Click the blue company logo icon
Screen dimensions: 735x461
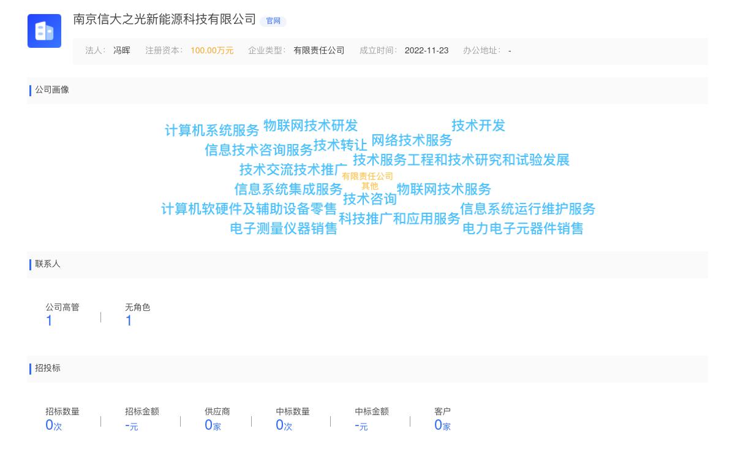click(44, 31)
